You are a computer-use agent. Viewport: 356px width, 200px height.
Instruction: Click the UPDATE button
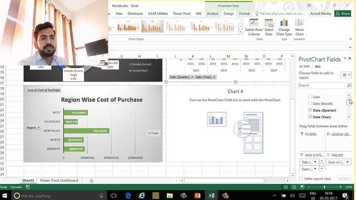tap(344, 179)
